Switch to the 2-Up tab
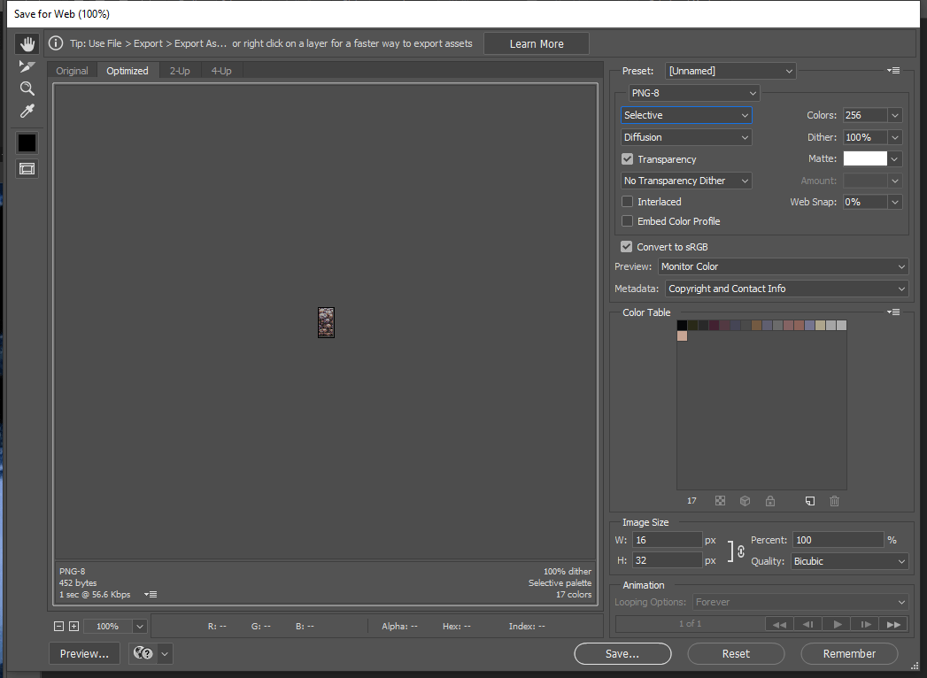The width and height of the screenshot is (927, 678). click(180, 71)
